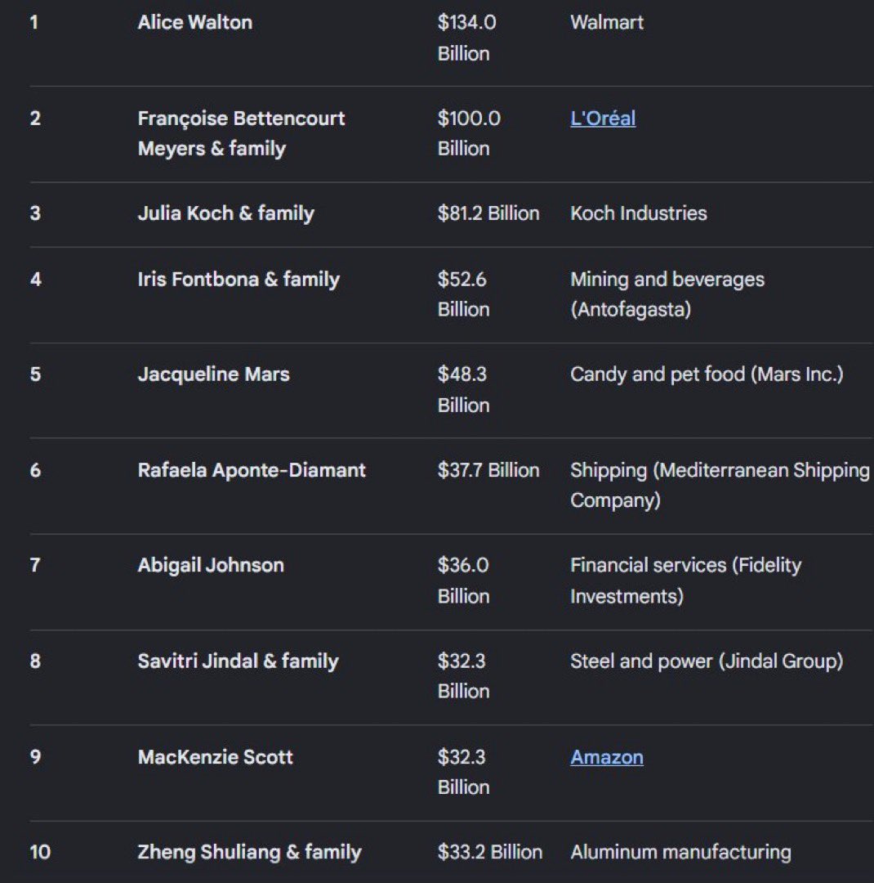The height and width of the screenshot is (883, 874).
Task: Click the $48.3 Billion value
Action: click(x=464, y=390)
